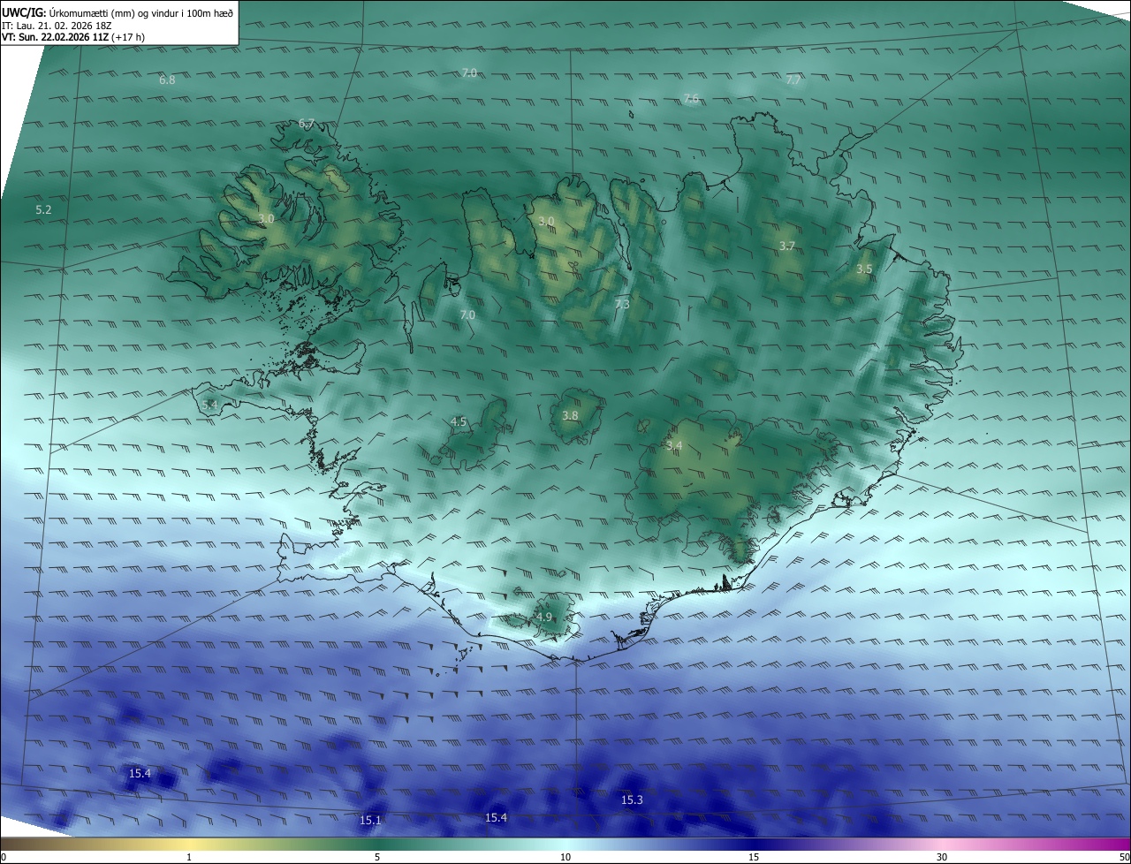
Task: Click the color scale tick labeled 1
Action: (189, 857)
